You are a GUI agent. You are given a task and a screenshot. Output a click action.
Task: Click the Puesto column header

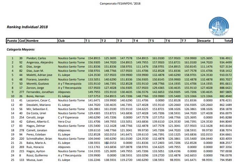click(x=12, y=41)
